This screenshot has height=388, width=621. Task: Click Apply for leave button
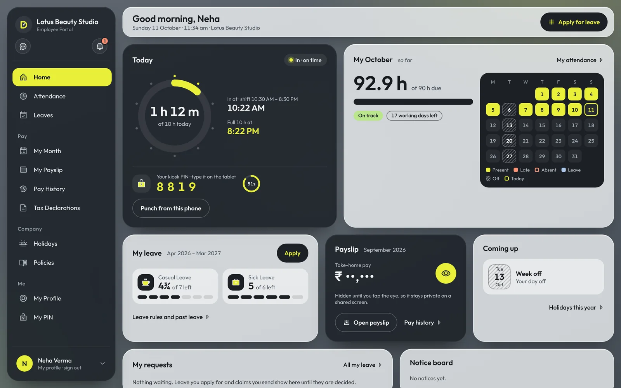[574, 22]
